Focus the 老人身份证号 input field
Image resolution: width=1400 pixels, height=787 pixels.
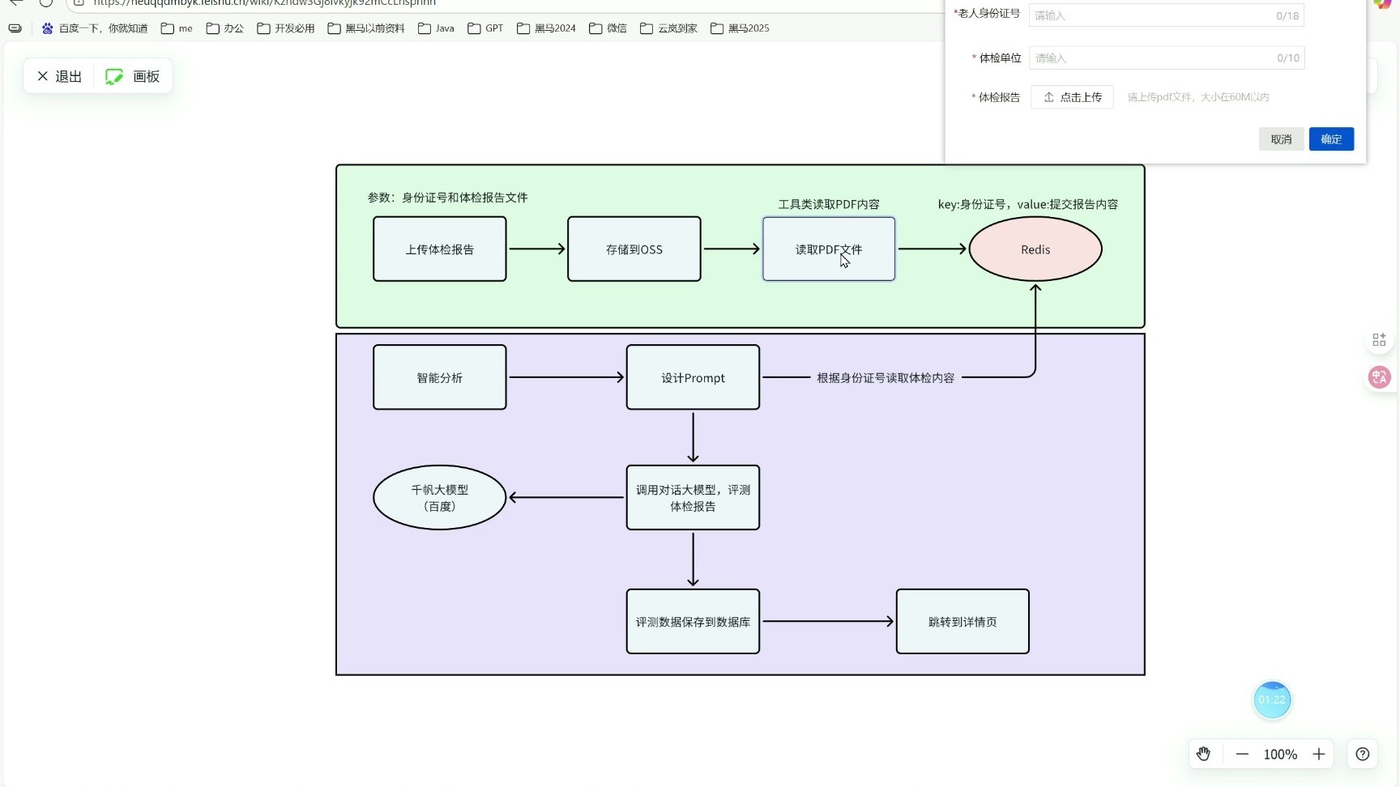point(1166,15)
